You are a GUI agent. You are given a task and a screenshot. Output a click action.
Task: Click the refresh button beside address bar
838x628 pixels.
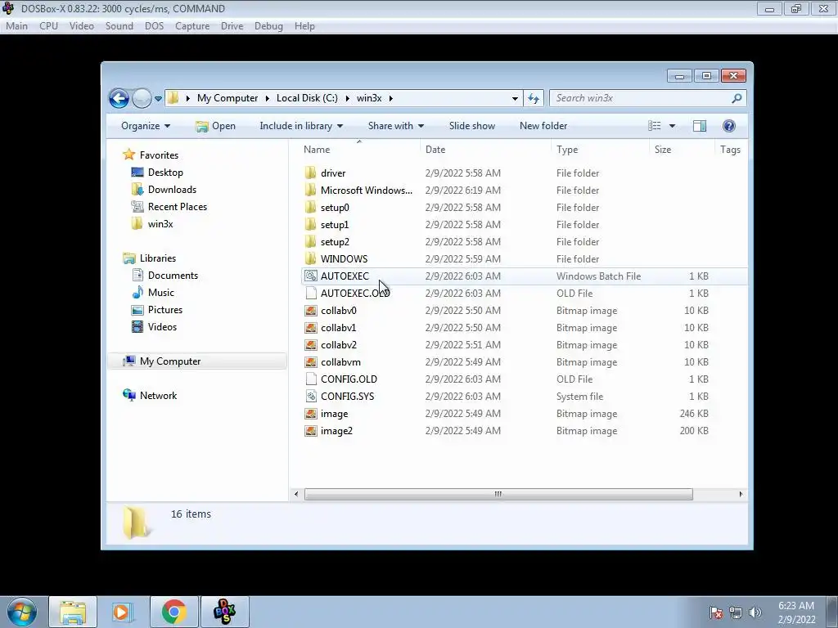click(534, 98)
